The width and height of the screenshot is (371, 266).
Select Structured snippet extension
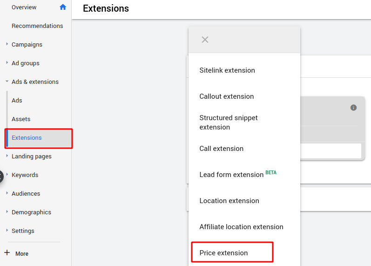click(x=229, y=123)
